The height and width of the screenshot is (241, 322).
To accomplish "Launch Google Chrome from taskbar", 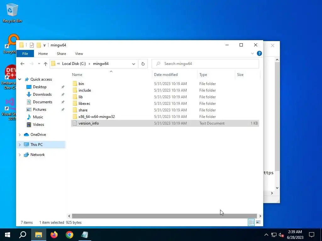I will pos(69,235).
